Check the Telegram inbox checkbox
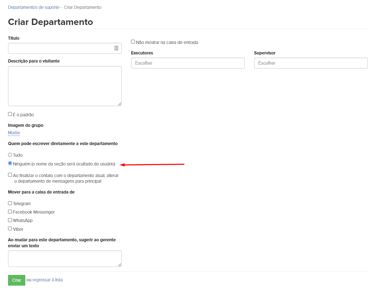This screenshot has height=288, width=372. (10, 203)
